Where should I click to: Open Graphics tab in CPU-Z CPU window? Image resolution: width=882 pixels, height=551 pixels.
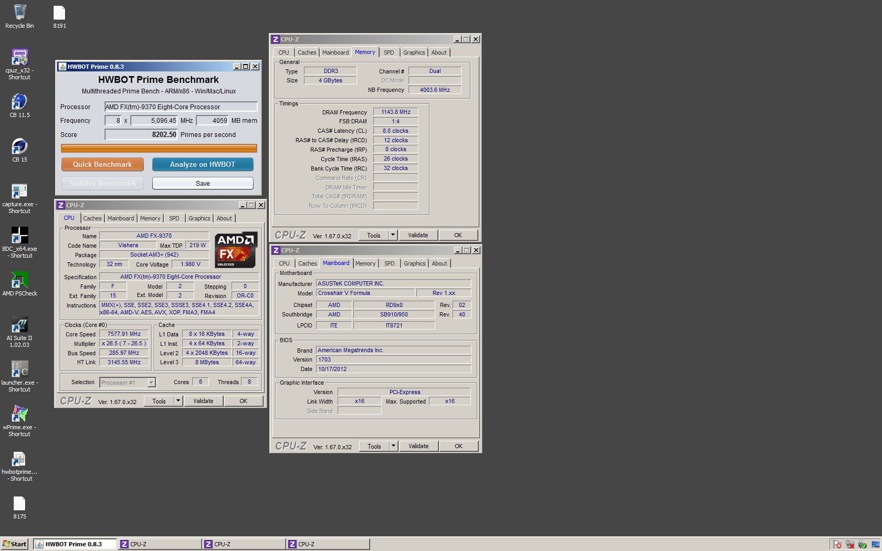click(199, 218)
